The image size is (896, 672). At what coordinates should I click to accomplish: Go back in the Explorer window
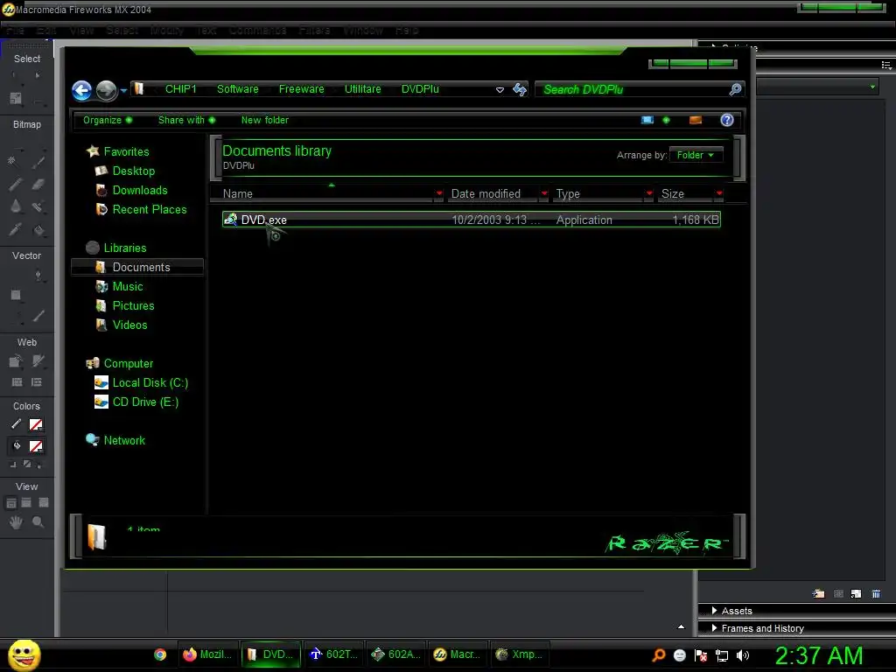pos(81,90)
